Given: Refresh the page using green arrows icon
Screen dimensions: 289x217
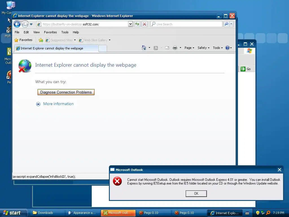Looking at the screenshot, I should click(x=137, y=24).
